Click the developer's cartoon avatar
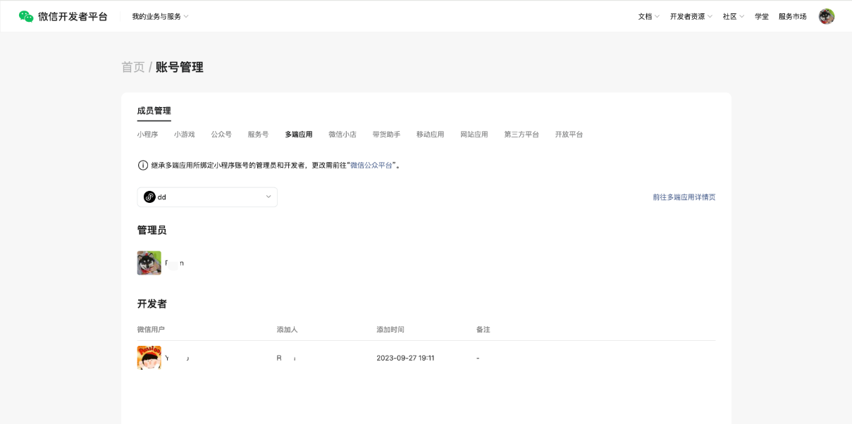Image resolution: width=852 pixels, height=424 pixels. tap(149, 358)
